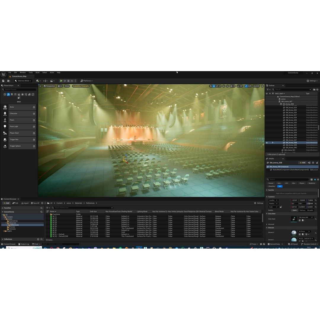Click the viewport Show button

(x=67, y=86)
